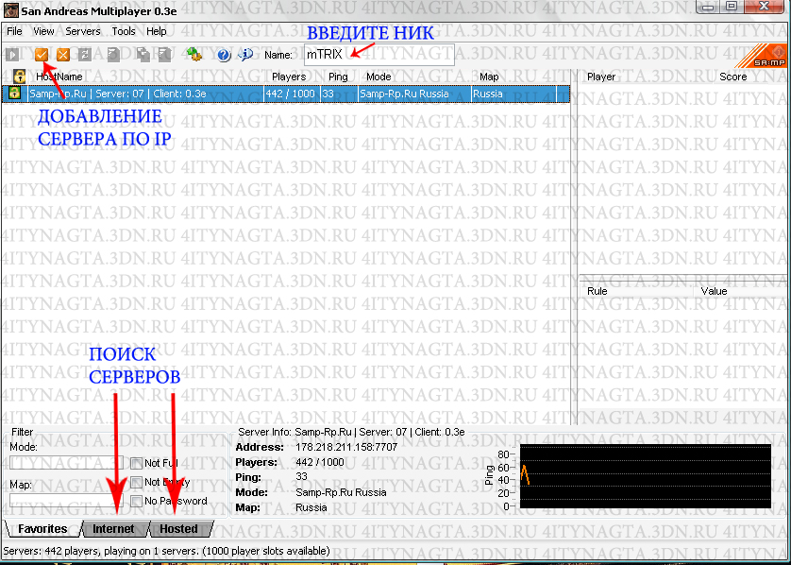Switch to the Hosted tab
Viewport: 791px width, 565px height.
(178, 529)
